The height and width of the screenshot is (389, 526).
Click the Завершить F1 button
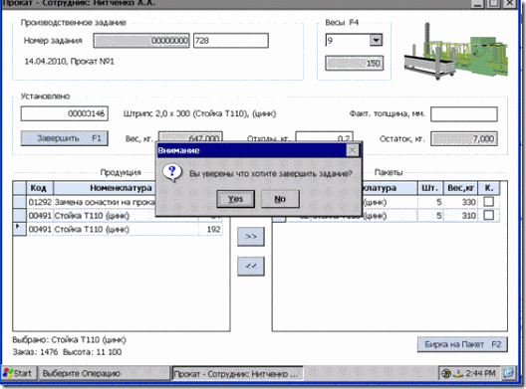point(65,138)
